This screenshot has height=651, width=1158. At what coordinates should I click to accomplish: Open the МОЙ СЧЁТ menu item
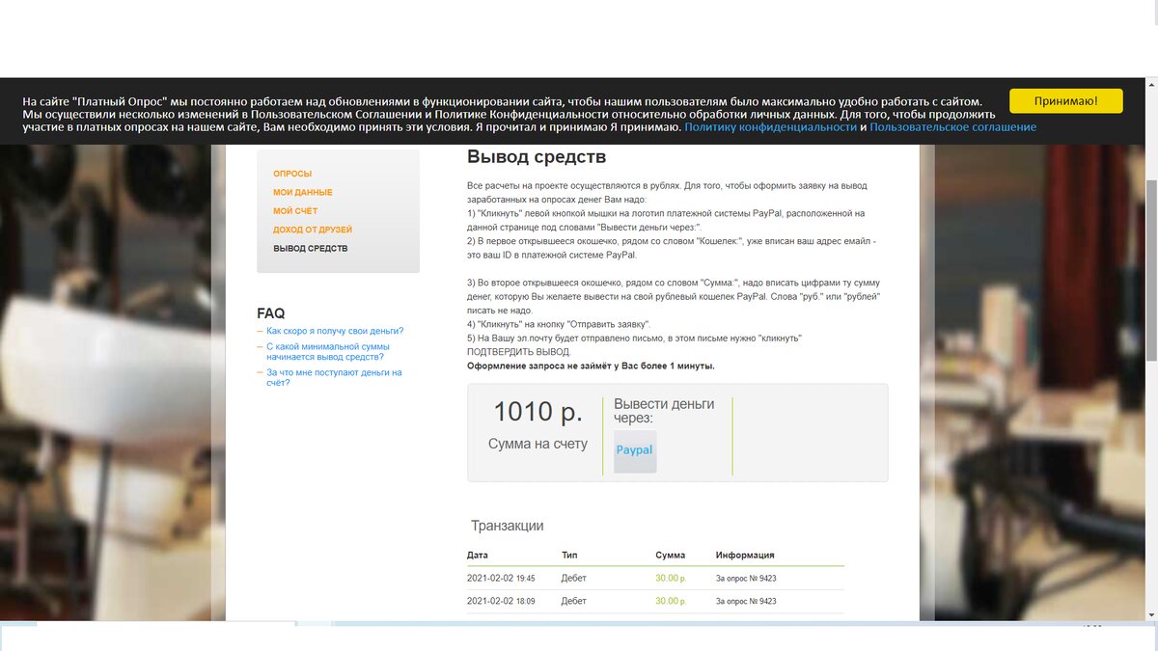coord(295,211)
